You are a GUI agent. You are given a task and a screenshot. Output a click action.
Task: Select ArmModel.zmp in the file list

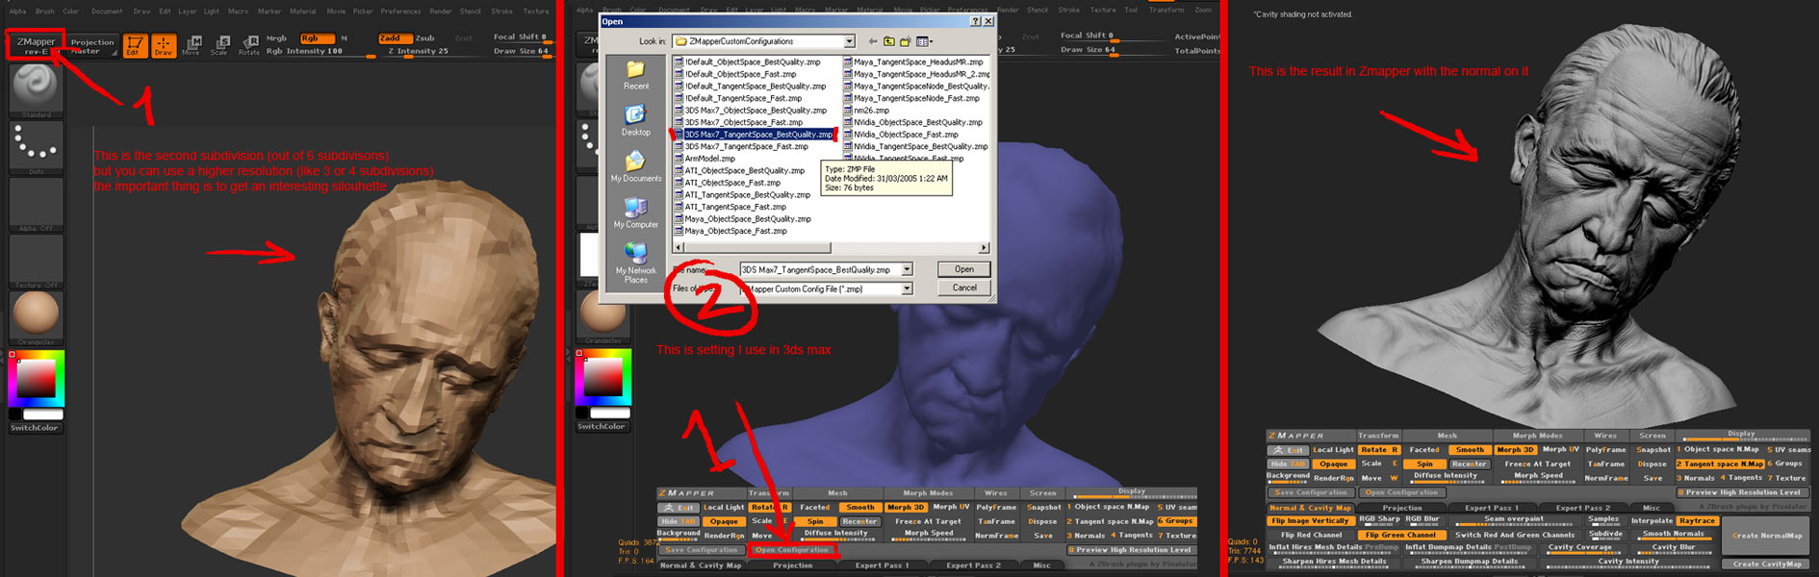(704, 159)
